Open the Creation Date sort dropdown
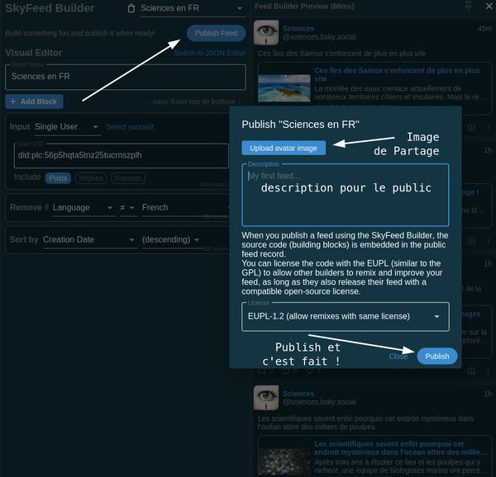The width and height of the screenshot is (496, 477). (x=88, y=240)
